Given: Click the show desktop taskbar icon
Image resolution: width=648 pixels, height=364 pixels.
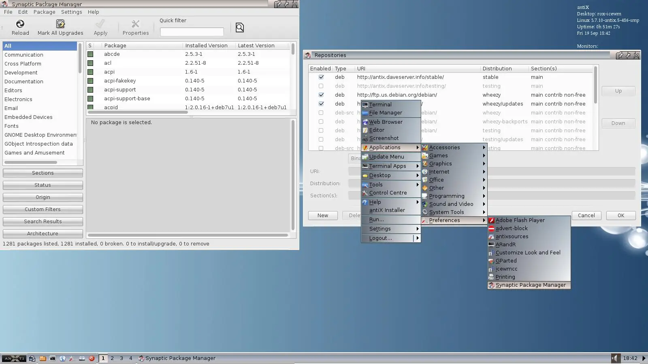Looking at the screenshot, I should 32,358.
